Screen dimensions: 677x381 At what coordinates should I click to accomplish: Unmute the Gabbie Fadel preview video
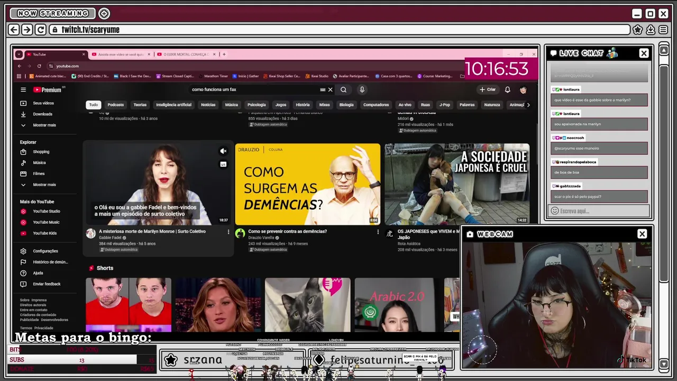[x=223, y=151]
